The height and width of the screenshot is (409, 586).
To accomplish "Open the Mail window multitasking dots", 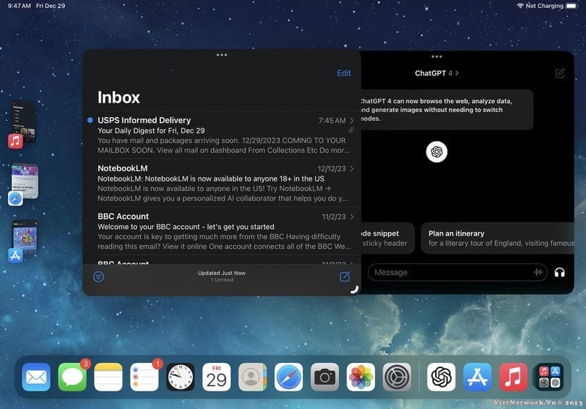I will tap(222, 55).
